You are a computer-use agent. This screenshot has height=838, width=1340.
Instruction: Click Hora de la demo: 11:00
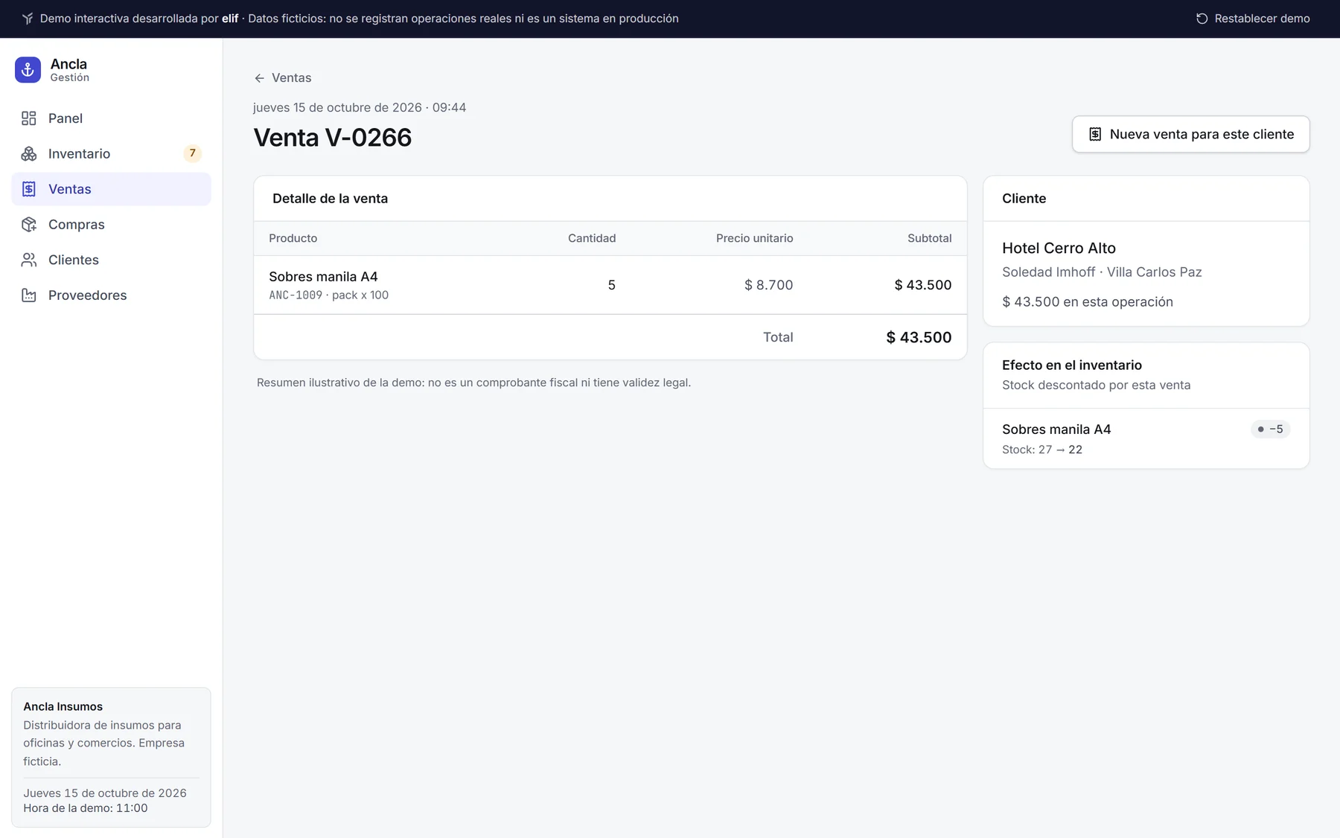pyautogui.click(x=86, y=808)
